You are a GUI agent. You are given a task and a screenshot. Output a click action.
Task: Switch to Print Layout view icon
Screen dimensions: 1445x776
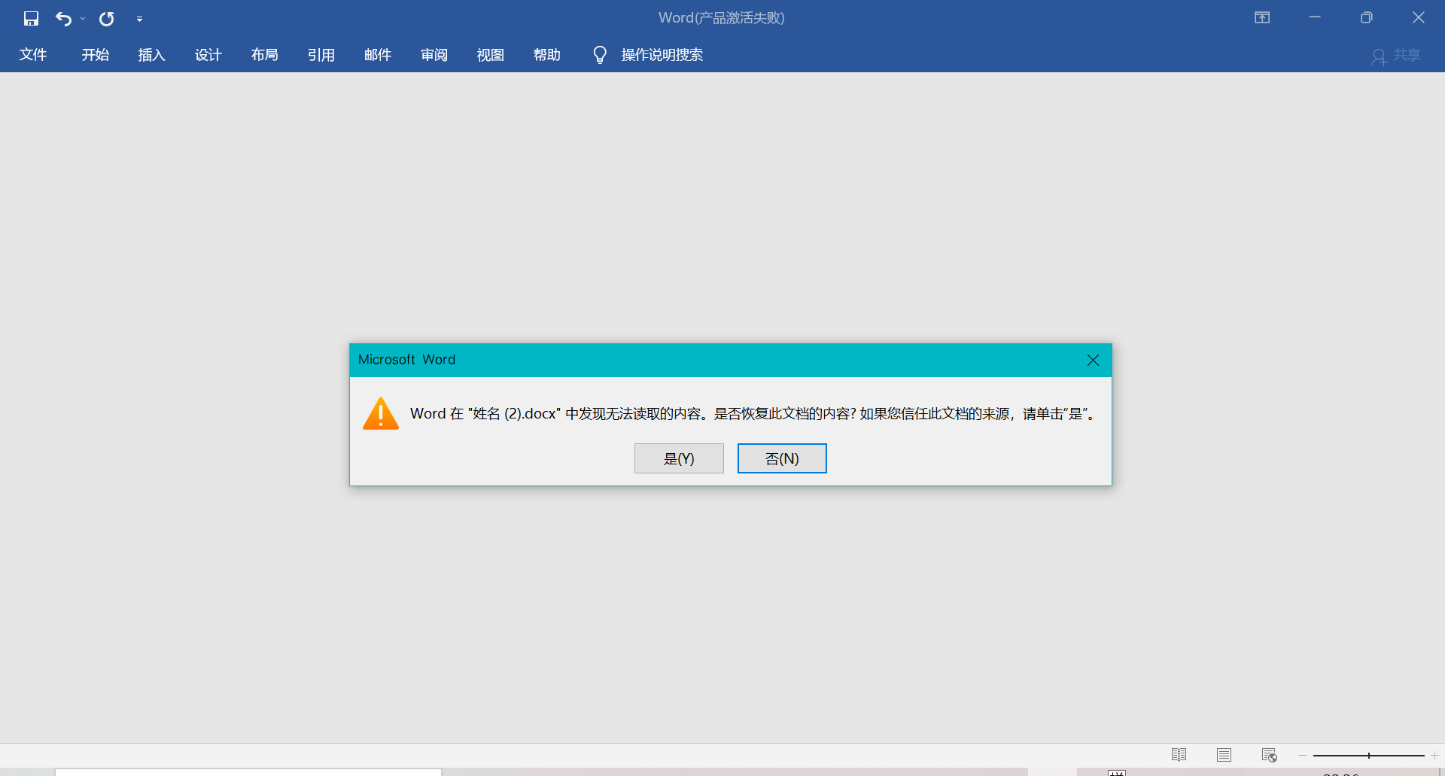(x=1224, y=755)
